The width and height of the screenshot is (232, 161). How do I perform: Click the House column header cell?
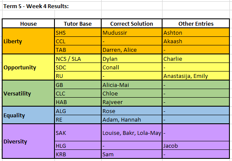[28, 24]
